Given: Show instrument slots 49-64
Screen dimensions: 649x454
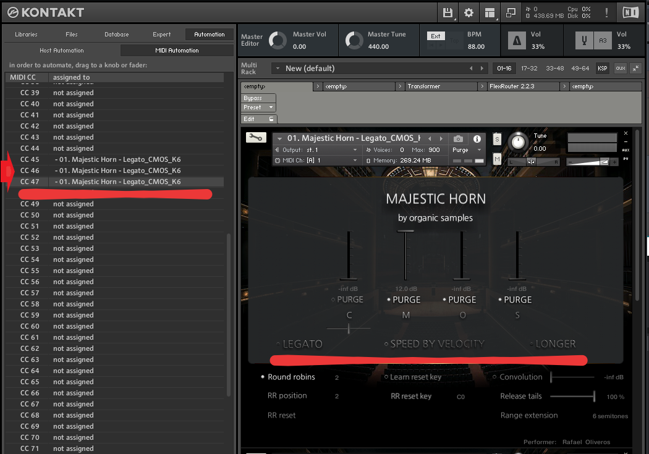Looking at the screenshot, I should (x=580, y=68).
